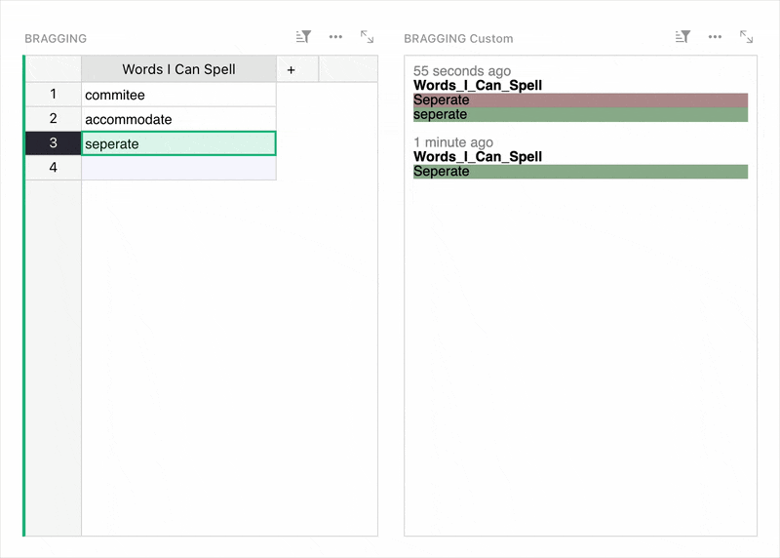The height and width of the screenshot is (558, 780).
Task: Expand the BRAGGING table widget
Action: [x=367, y=37]
